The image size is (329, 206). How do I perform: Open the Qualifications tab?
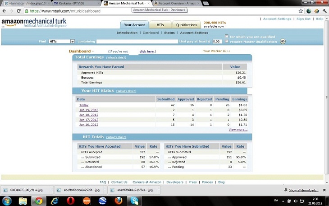click(186, 25)
